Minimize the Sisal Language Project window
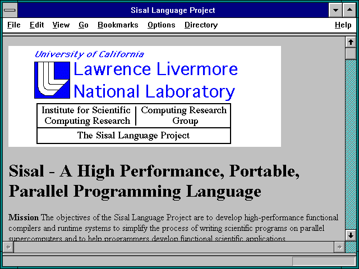Screen dimensions: 359x269 coord(335,10)
